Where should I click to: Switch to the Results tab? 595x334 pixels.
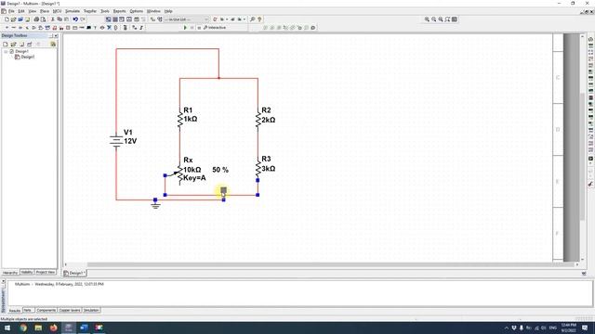point(15,311)
